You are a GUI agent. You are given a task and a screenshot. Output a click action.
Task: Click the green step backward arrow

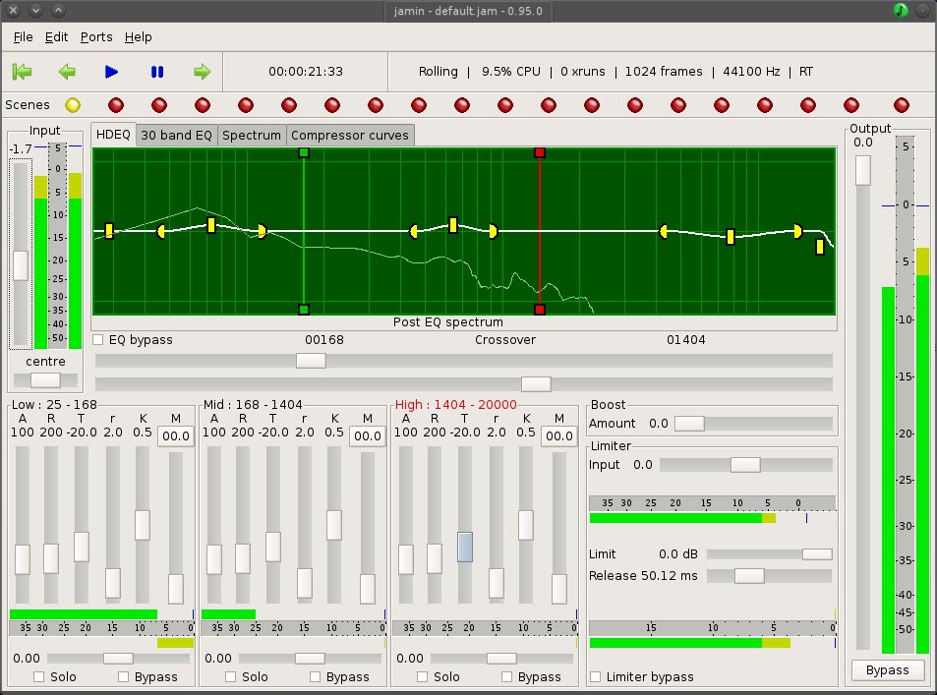coord(67,72)
